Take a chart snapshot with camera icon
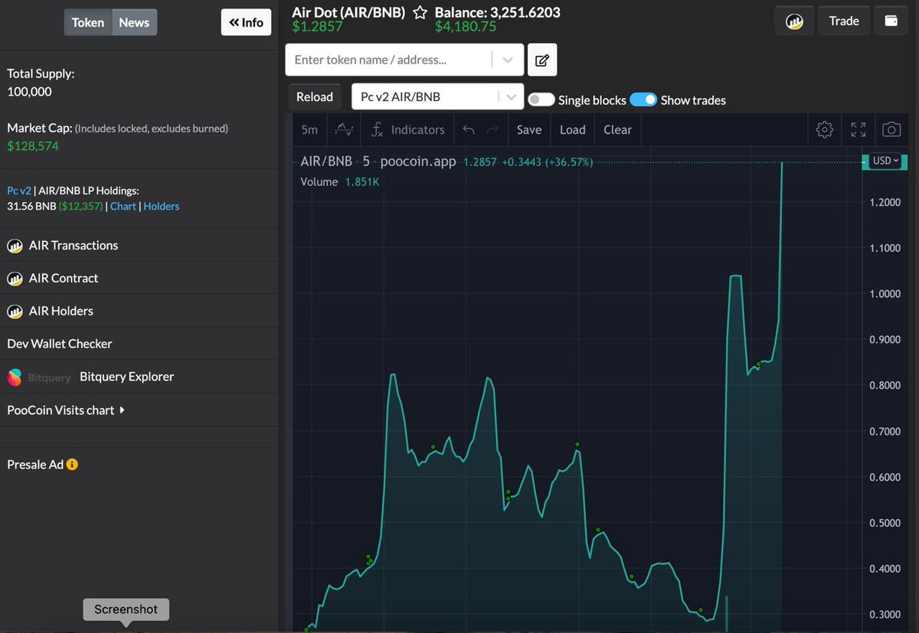The height and width of the screenshot is (633, 919). click(x=891, y=129)
